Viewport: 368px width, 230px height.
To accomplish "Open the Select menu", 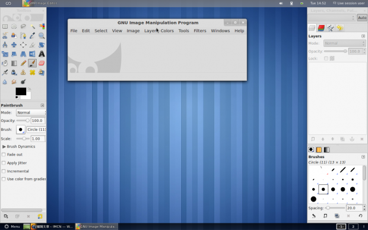I will coord(101,31).
